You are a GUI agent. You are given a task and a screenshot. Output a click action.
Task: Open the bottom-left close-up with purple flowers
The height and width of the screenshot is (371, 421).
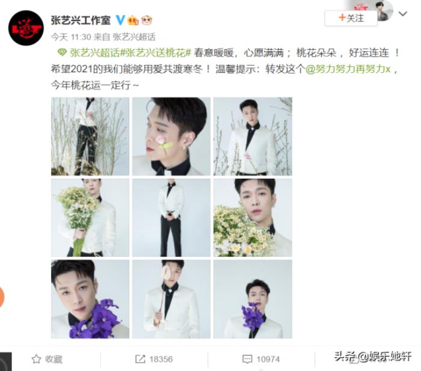click(x=90, y=299)
